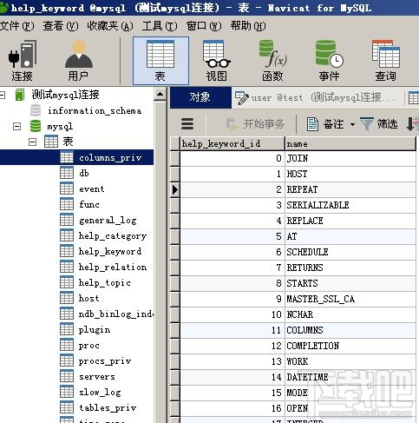Collapse the 表 tables node
Viewport: 419px width, 423px height.
[x=33, y=142]
